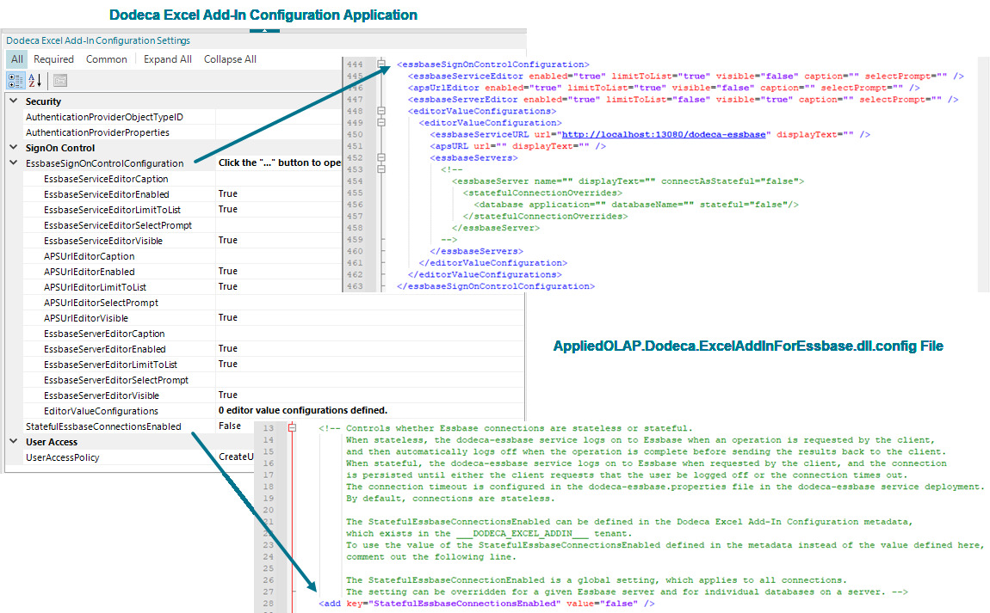
Task: Select UserAccessPolicy property
Action: point(63,457)
